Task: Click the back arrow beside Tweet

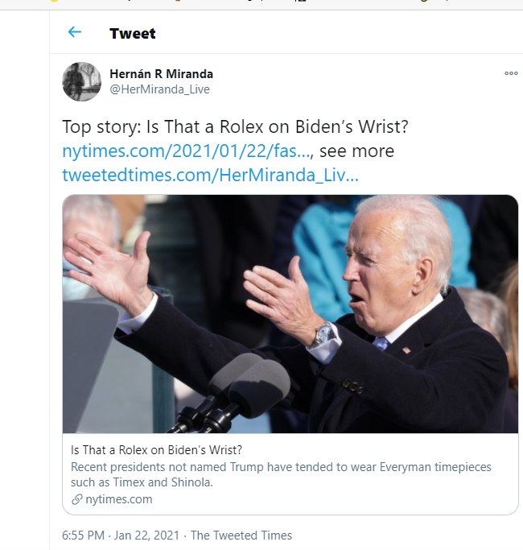Action: click(75, 32)
